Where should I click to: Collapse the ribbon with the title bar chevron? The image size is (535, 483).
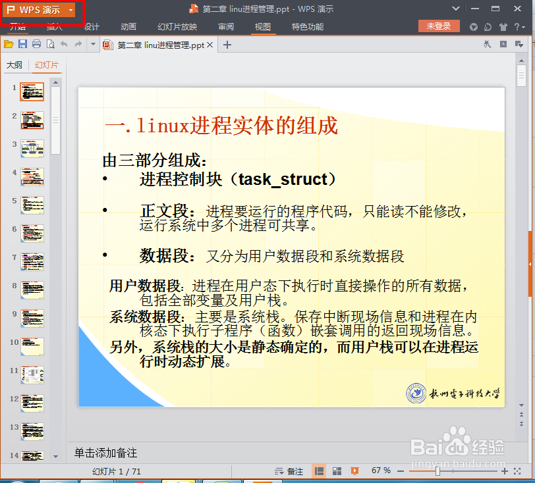click(x=455, y=9)
